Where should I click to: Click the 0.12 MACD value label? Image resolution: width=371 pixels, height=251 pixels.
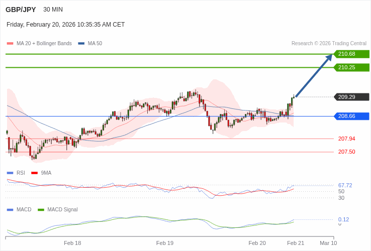343,219
